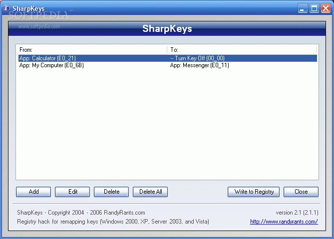Click the From: column header
The width and height of the screenshot is (334, 239).
pos(92,50)
